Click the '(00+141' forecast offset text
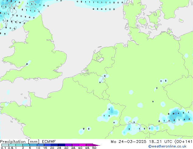 click(x=184, y=142)
